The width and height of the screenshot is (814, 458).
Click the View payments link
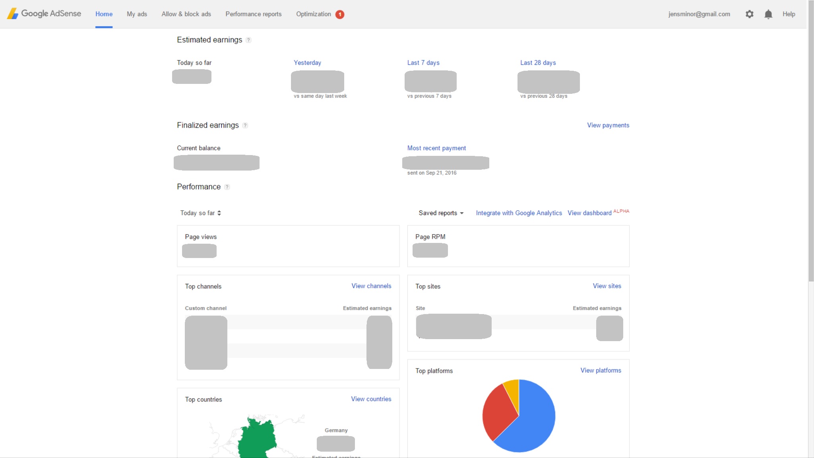coord(608,125)
